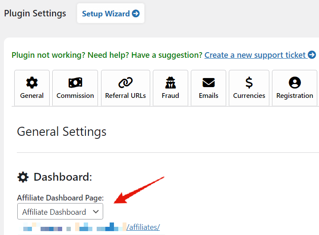Image resolution: width=319 pixels, height=235 pixels.
Task: Open the Referral URLs tab label
Action: pyautogui.click(x=126, y=96)
